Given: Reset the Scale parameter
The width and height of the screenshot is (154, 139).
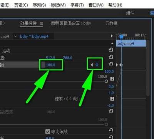Looking at the screenshot, I should 111,64.
